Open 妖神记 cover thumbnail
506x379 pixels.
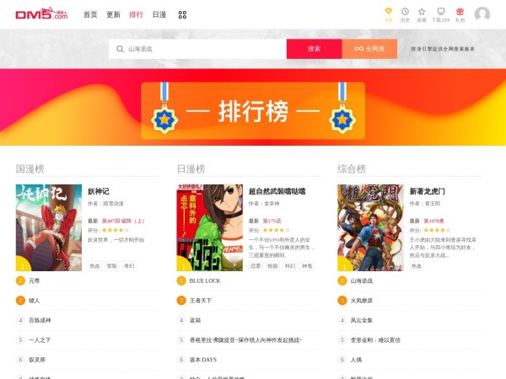pyautogui.click(x=49, y=227)
